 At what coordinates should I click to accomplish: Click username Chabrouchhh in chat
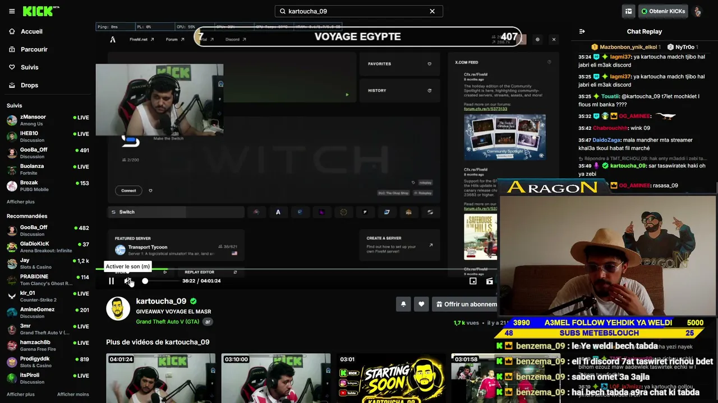(x=610, y=128)
